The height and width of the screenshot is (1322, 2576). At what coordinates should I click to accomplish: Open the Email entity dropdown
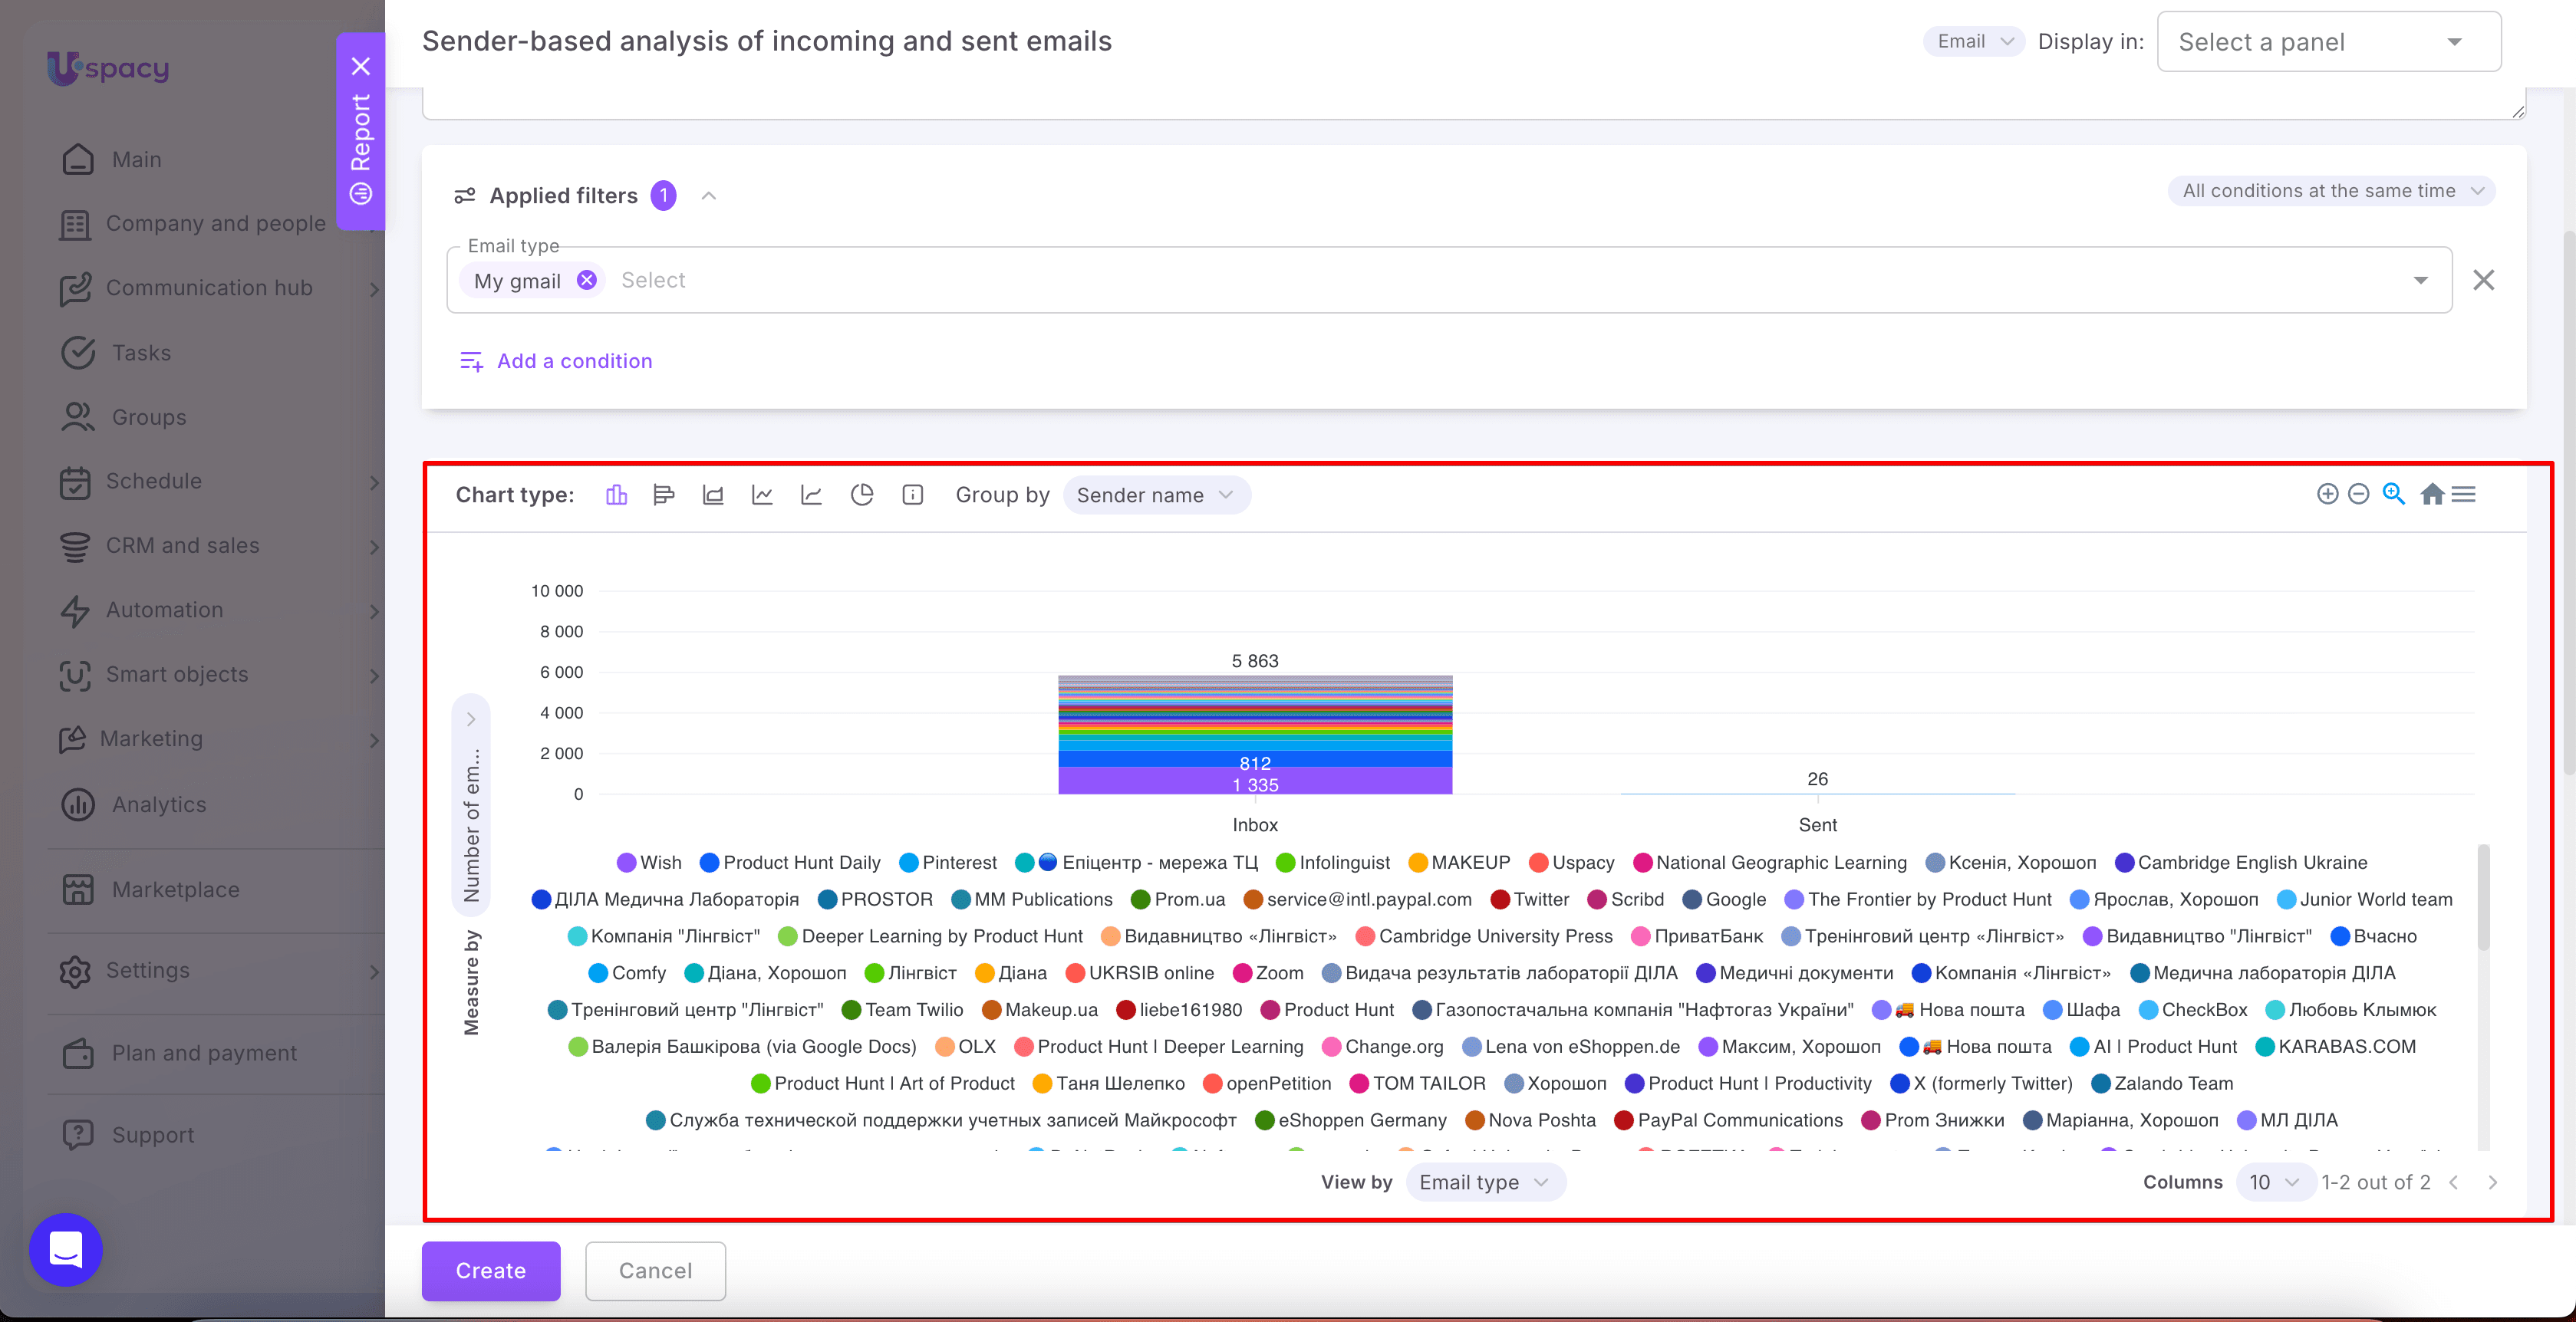point(1974,41)
